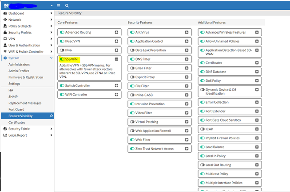Expand the VPN menu chevron
Screen dimensions: 290x192
tap(51, 39)
